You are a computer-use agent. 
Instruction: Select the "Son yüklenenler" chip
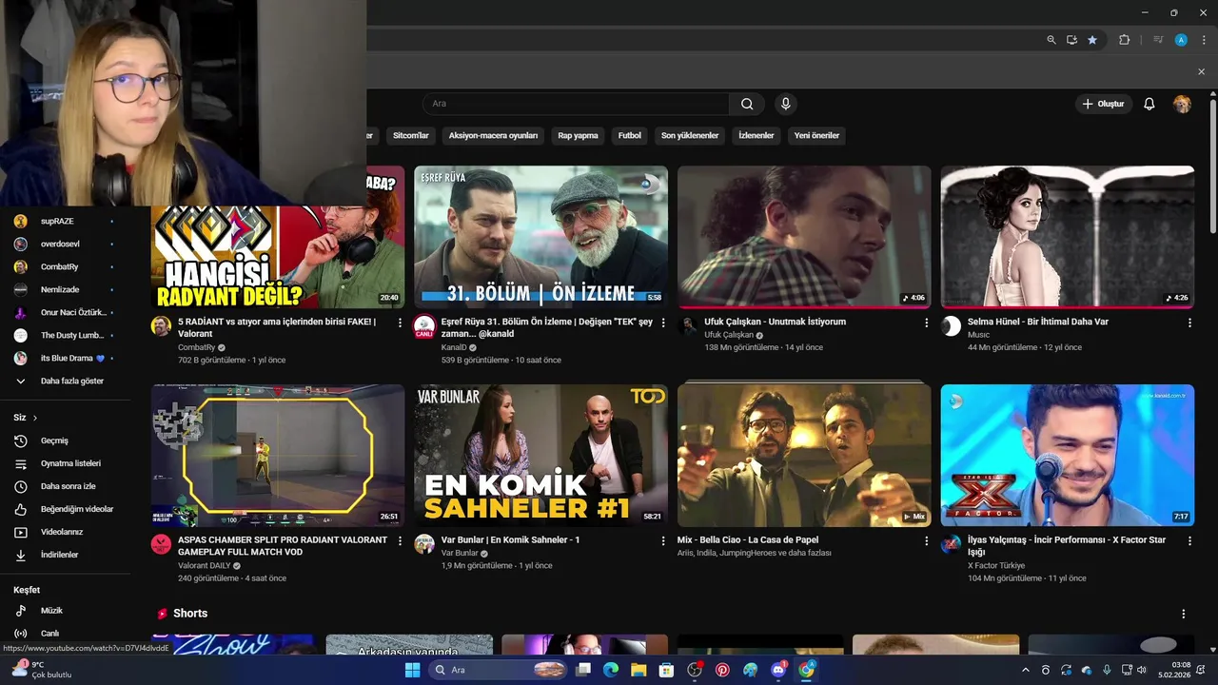pos(690,135)
